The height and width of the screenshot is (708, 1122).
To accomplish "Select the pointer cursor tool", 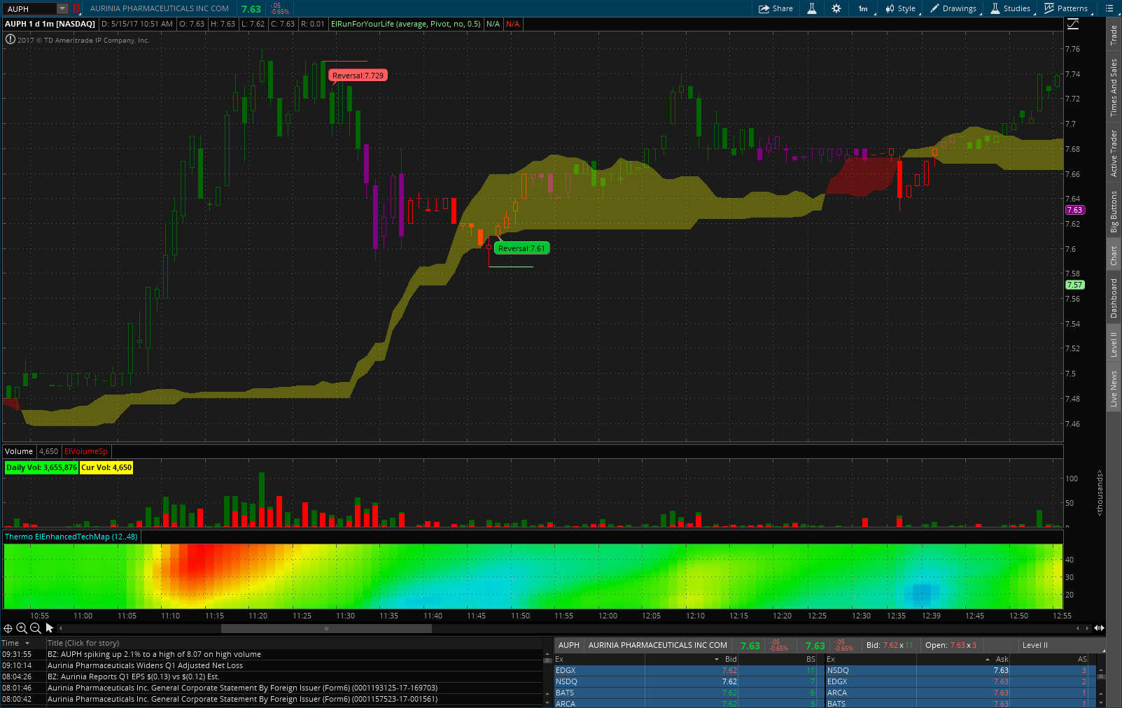I will [50, 628].
